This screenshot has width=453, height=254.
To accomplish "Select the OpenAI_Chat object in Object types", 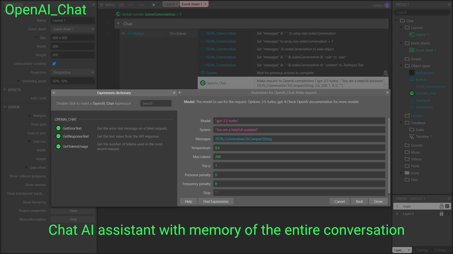I will (x=425, y=93).
